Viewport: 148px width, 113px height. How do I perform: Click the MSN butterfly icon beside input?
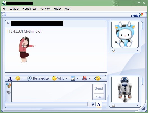(x=8, y=86)
